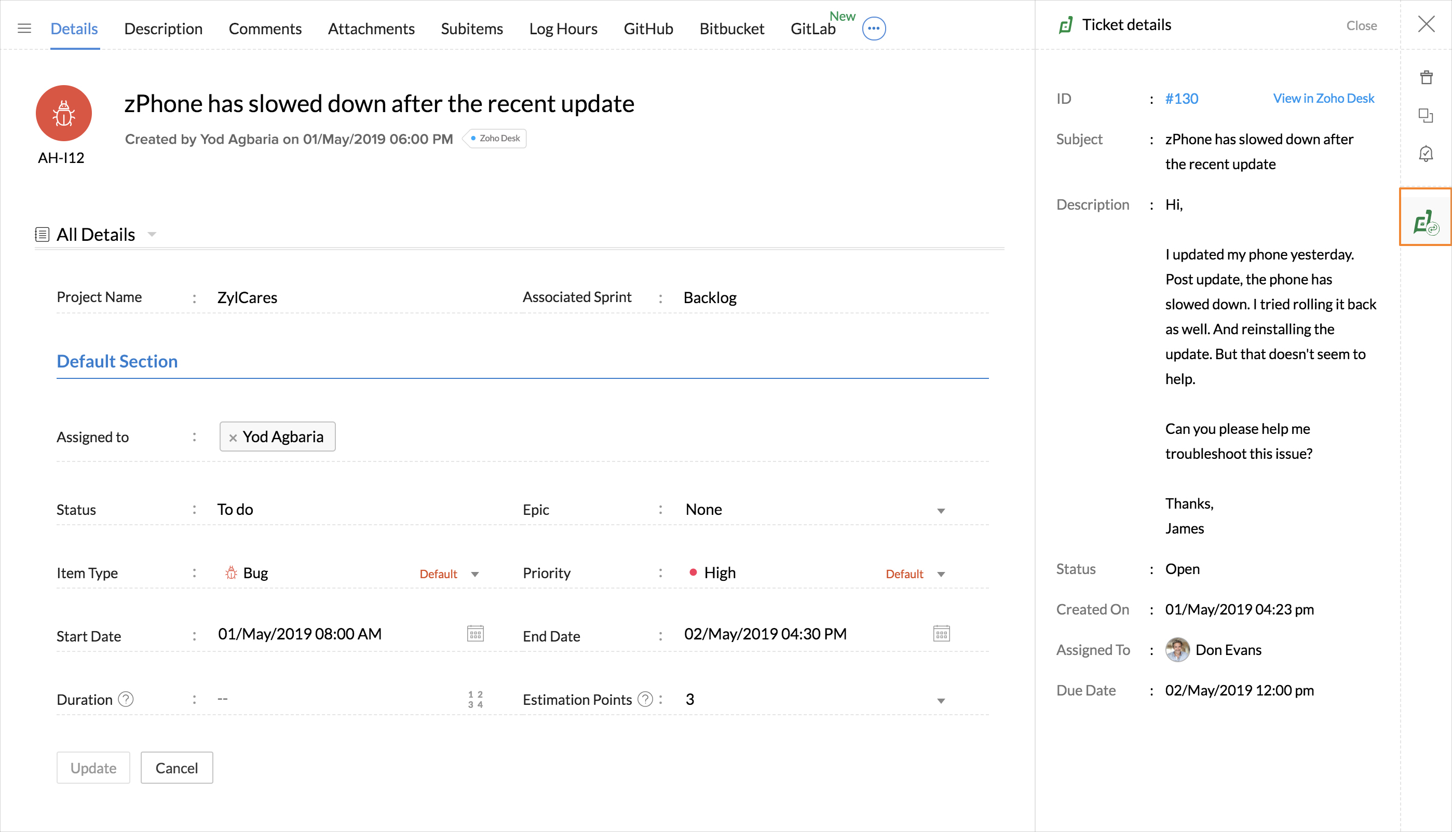Click the delete trash icon
Image resolution: width=1452 pixels, height=832 pixels.
[1426, 77]
